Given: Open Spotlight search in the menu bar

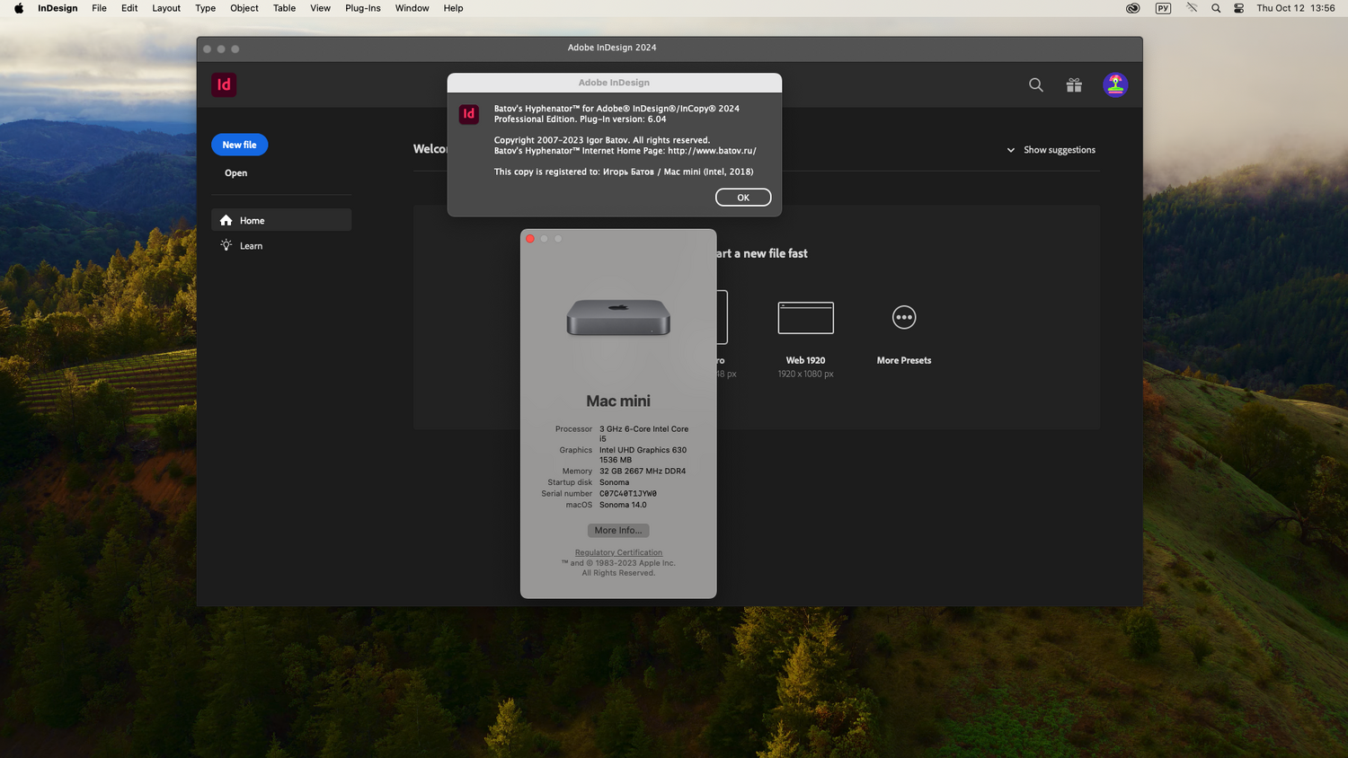Looking at the screenshot, I should coord(1216,8).
